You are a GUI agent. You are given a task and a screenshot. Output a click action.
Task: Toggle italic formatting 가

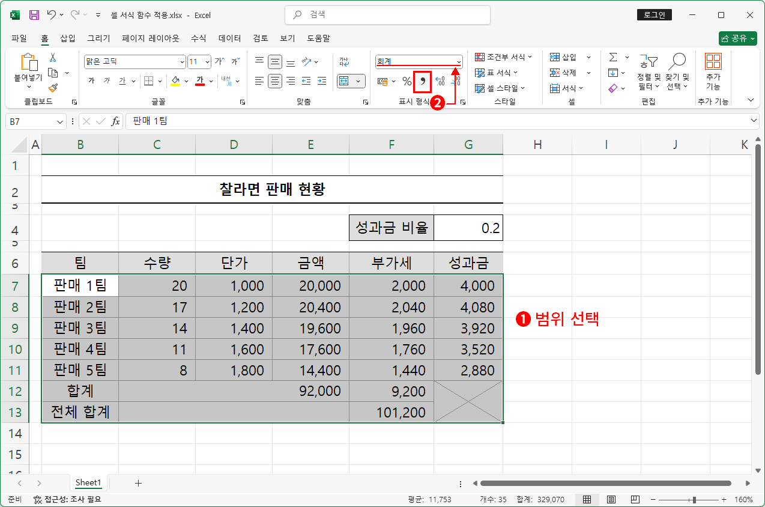[x=106, y=80]
